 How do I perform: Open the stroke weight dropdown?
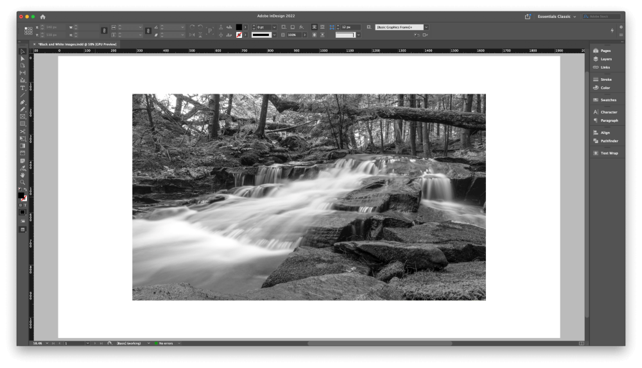tap(274, 28)
